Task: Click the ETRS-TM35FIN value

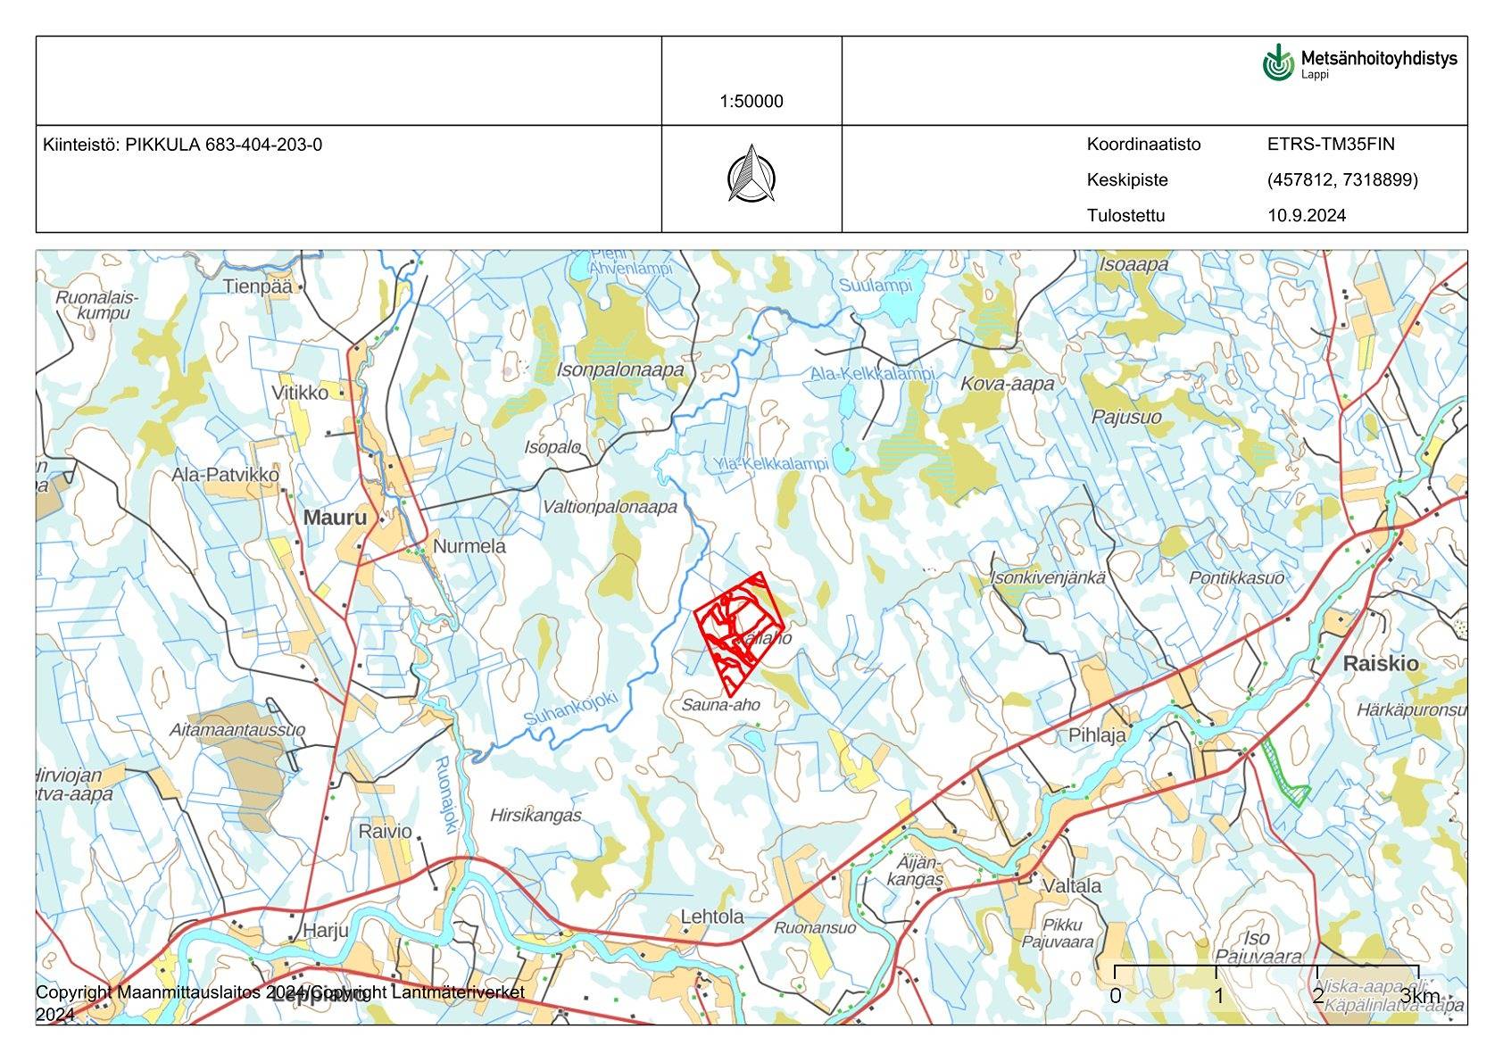Action: (1330, 145)
